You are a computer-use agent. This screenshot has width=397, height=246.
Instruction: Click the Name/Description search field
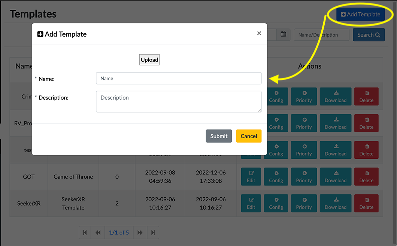[x=321, y=35]
